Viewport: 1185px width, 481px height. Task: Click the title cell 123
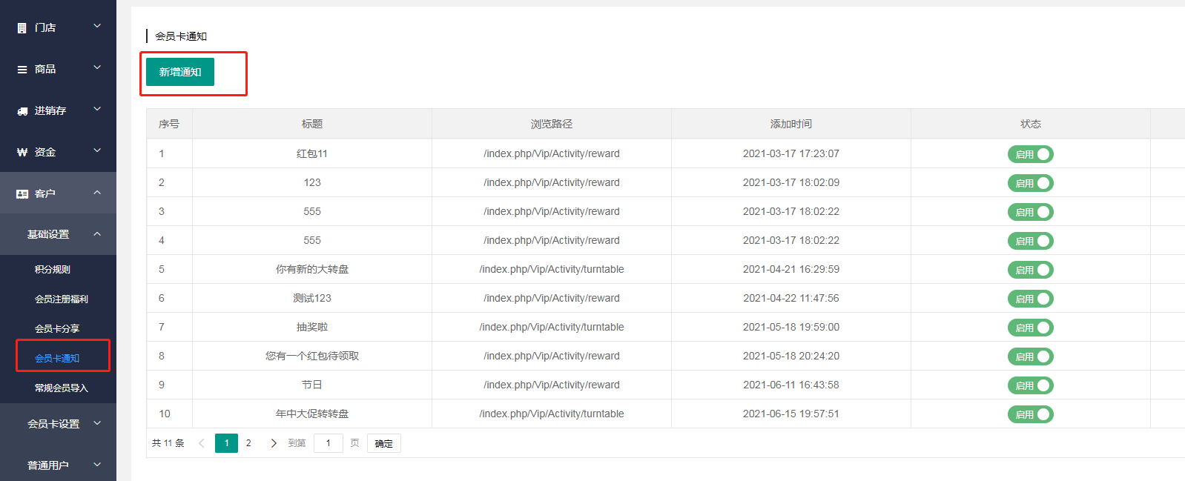click(x=312, y=182)
